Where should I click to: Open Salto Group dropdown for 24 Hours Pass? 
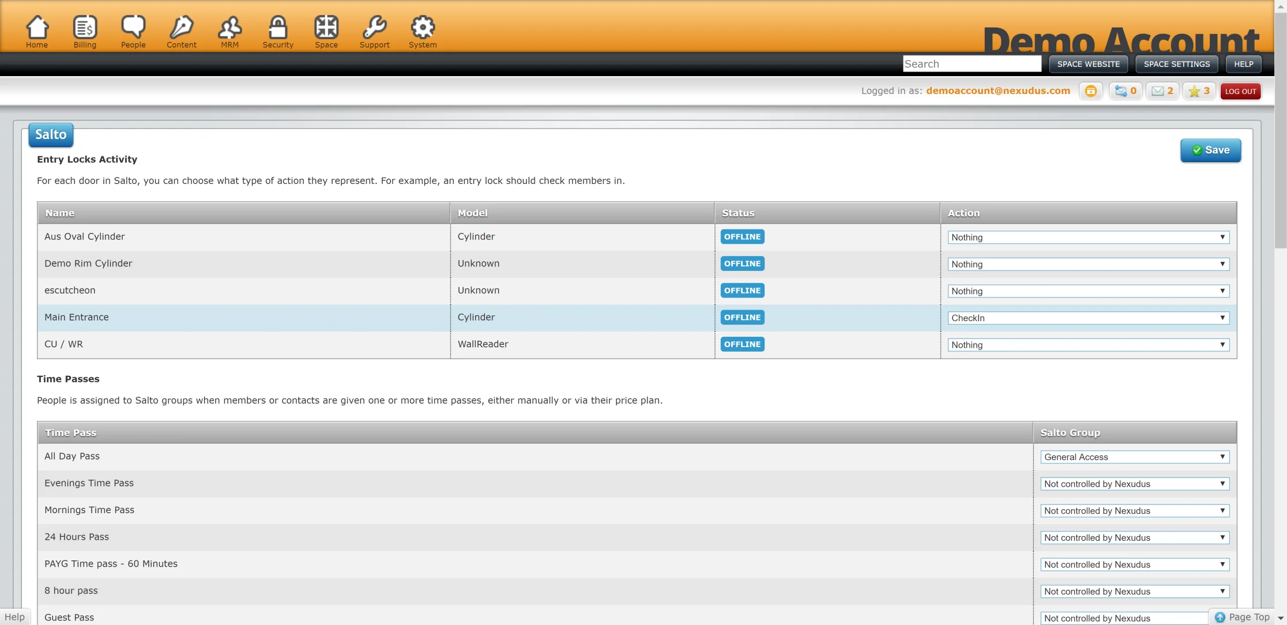[1135, 538]
